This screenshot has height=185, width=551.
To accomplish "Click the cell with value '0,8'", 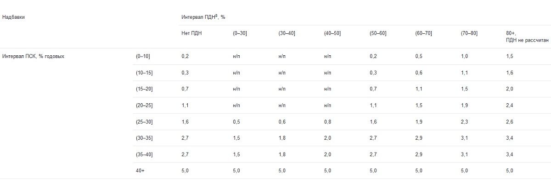I will pos(327,122).
